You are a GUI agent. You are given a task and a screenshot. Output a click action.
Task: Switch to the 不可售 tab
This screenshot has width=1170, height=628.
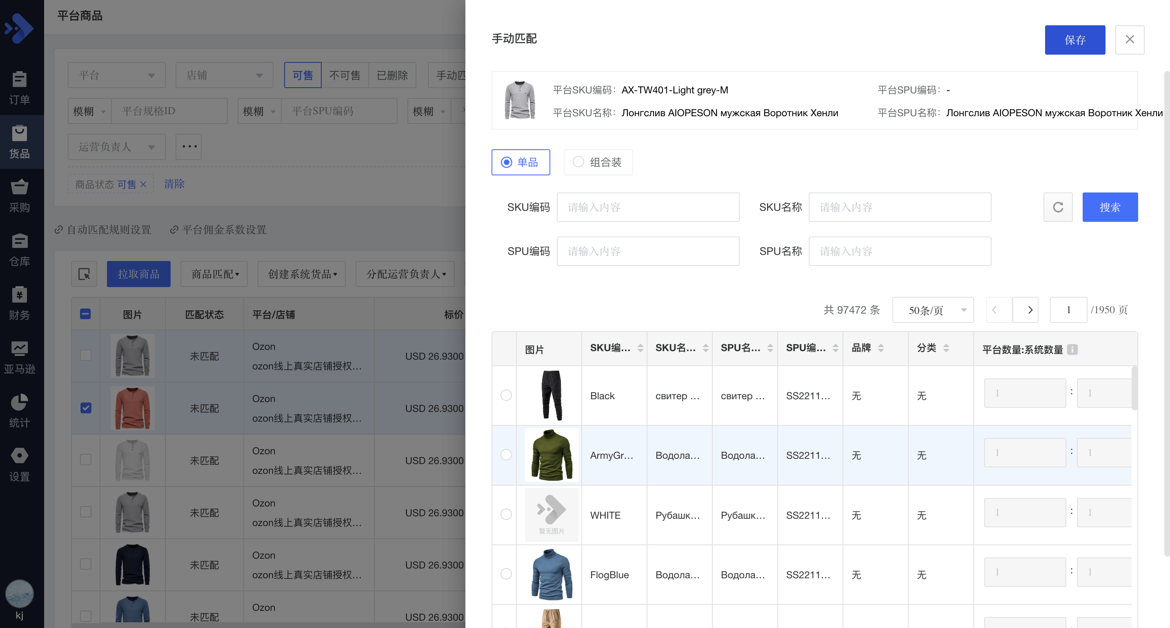pyautogui.click(x=345, y=75)
